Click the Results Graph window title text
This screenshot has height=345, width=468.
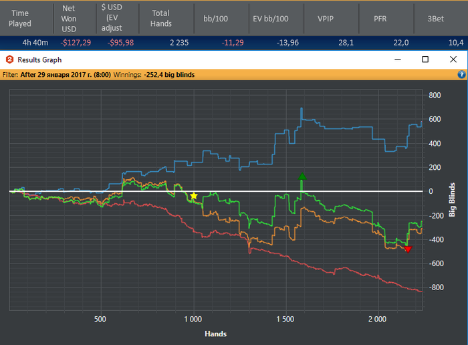click(x=39, y=60)
